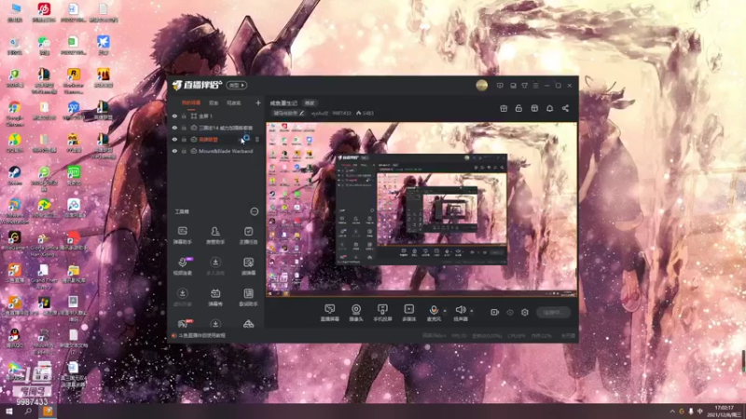746x419 pixels.
Task: Open the Google Chrome desktop shortcut
Action: pyautogui.click(x=14, y=113)
